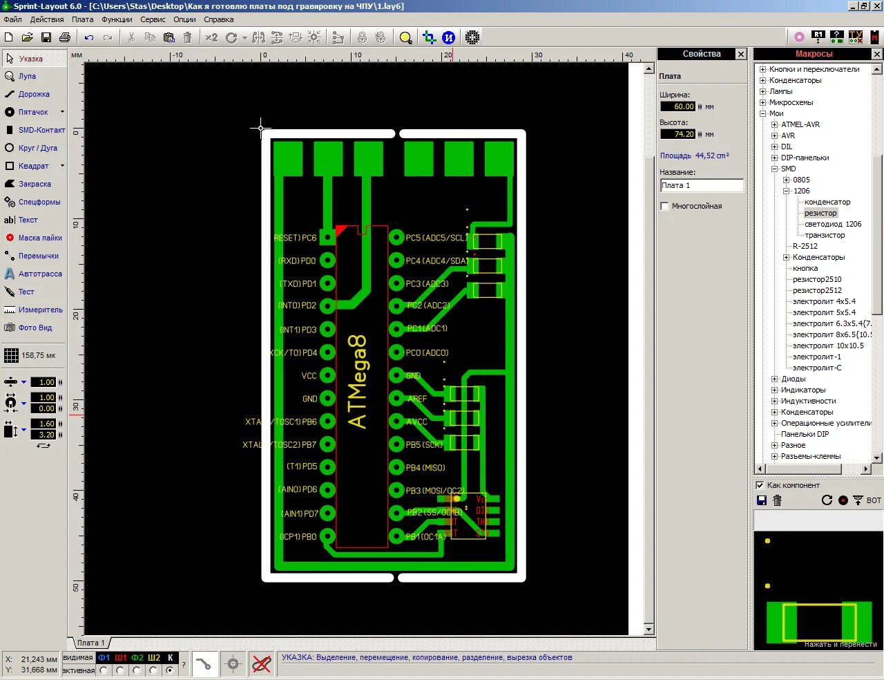Expand the Диоды tree node
The height and width of the screenshot is (680, 884).
774,379
